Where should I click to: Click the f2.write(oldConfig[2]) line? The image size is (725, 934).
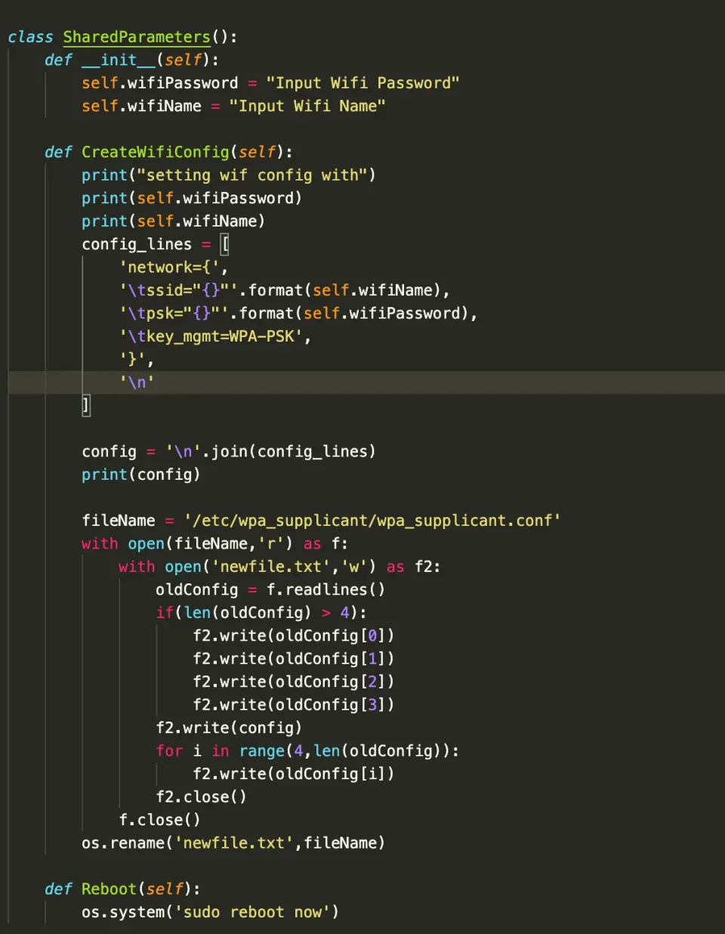pos(294,682)
